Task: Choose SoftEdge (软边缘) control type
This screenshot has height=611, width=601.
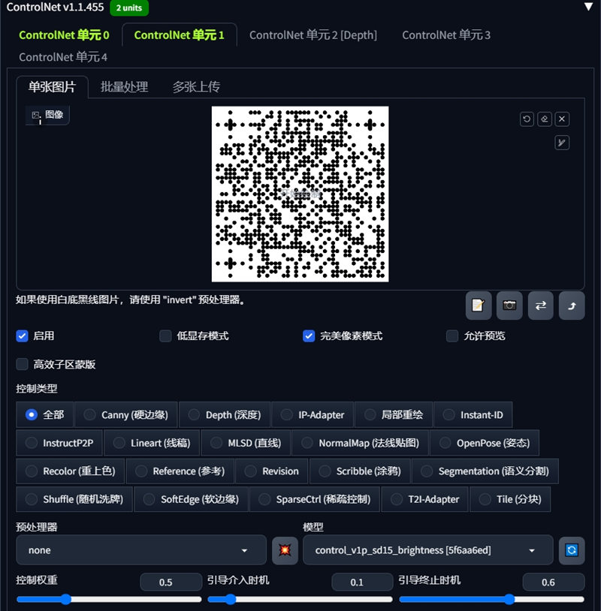Action: pos(191,499)
